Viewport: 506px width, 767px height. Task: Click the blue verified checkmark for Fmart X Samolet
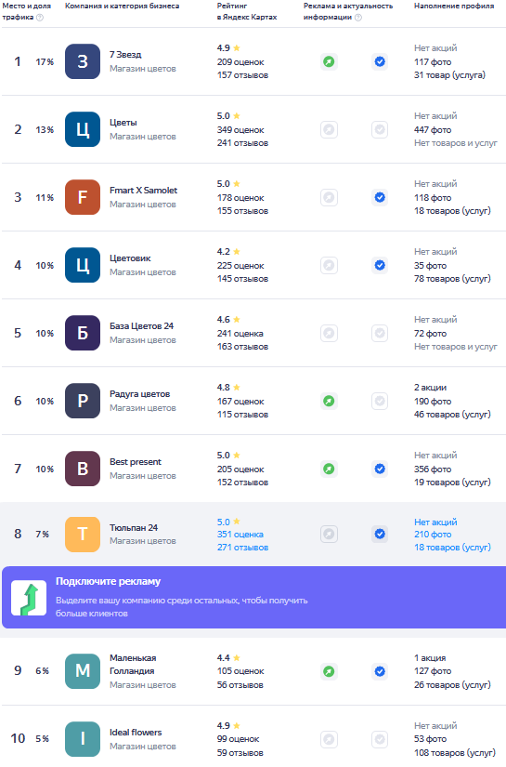coord(380,198)
